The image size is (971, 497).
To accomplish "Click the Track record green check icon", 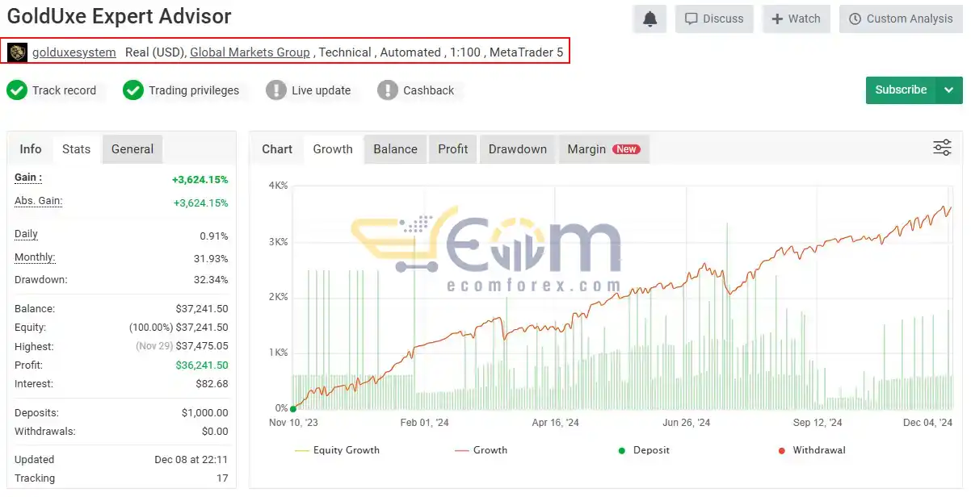I will coord(17,90).
